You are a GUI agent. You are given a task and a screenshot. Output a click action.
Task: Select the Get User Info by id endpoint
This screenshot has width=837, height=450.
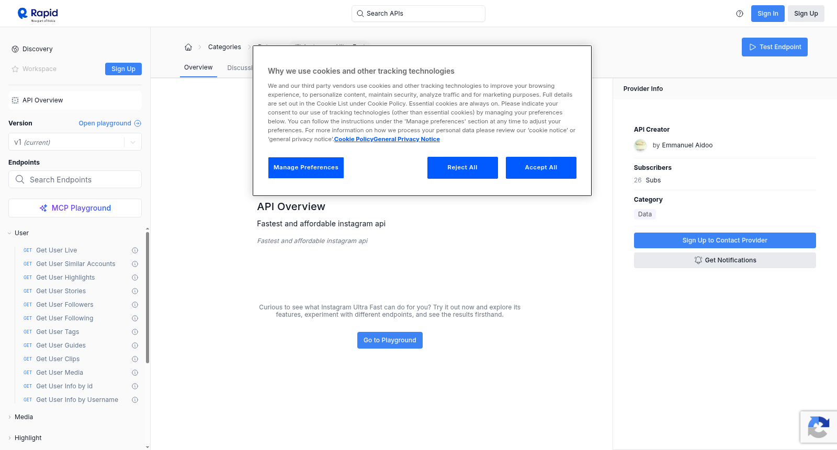coord(64,386)
